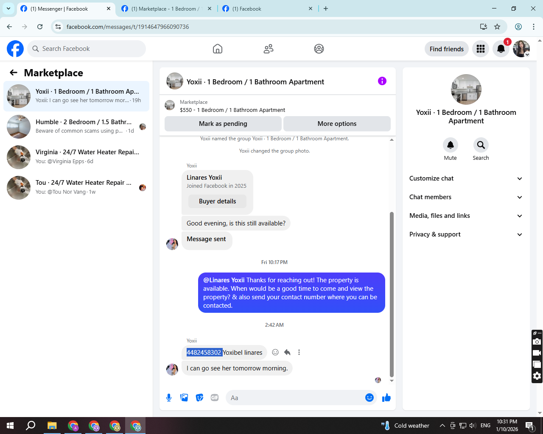Open emoji picker in message box
The width and height of the screenshot is (543, 434).
coord(369,398)
